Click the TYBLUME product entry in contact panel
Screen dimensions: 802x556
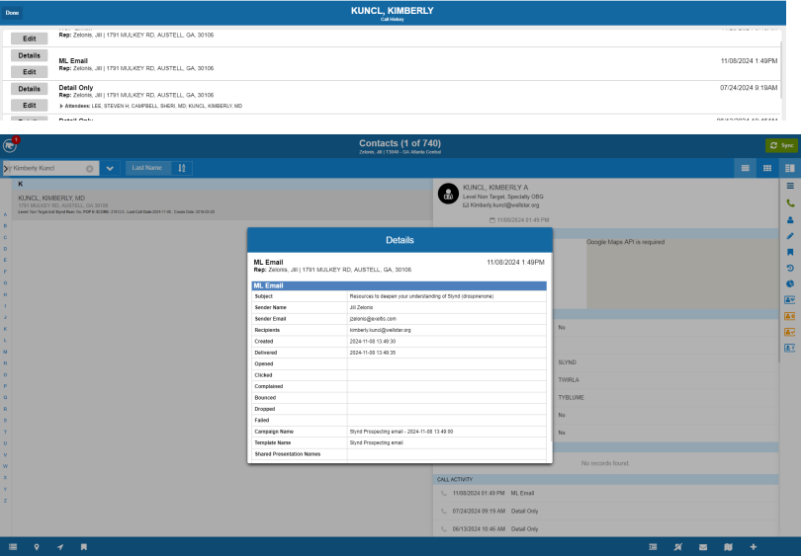[x=571, y=398]
